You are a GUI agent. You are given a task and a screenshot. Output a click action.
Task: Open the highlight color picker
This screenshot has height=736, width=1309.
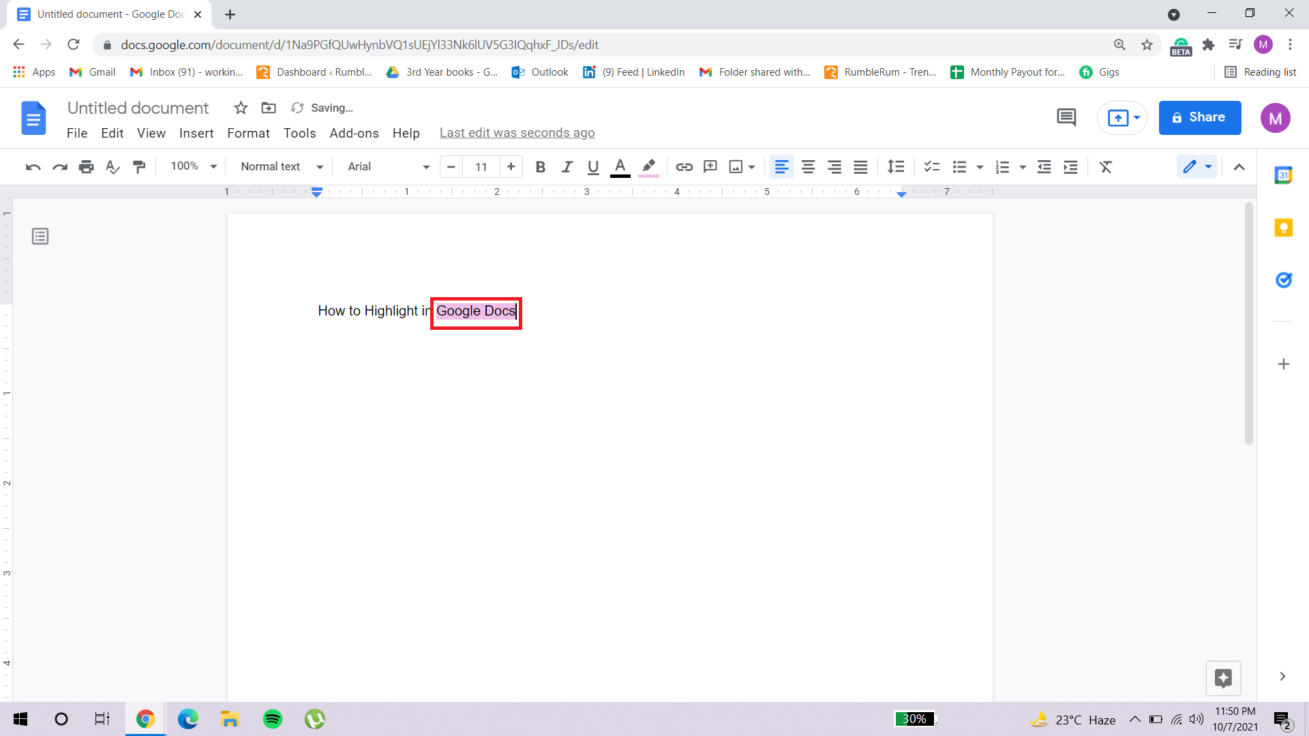[x=648, y=167]
